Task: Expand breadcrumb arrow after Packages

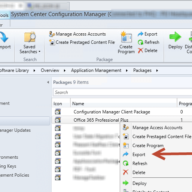Action: click(157, 70)
